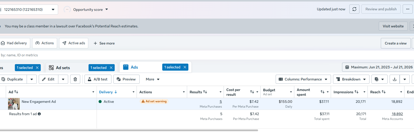The height and width of the screenshot is (136, 414).
Task: Click the 20,171 impressions in ad row
Action: point(361,102)
